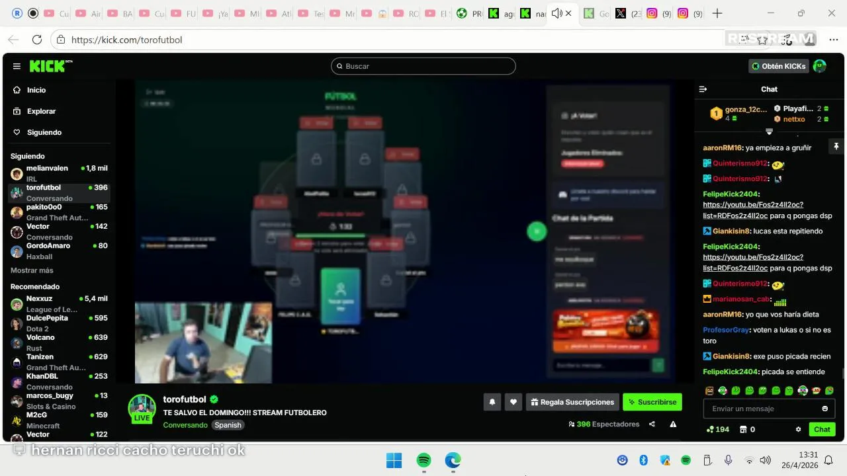Click the Conversando category link under the title

[185, 425]
